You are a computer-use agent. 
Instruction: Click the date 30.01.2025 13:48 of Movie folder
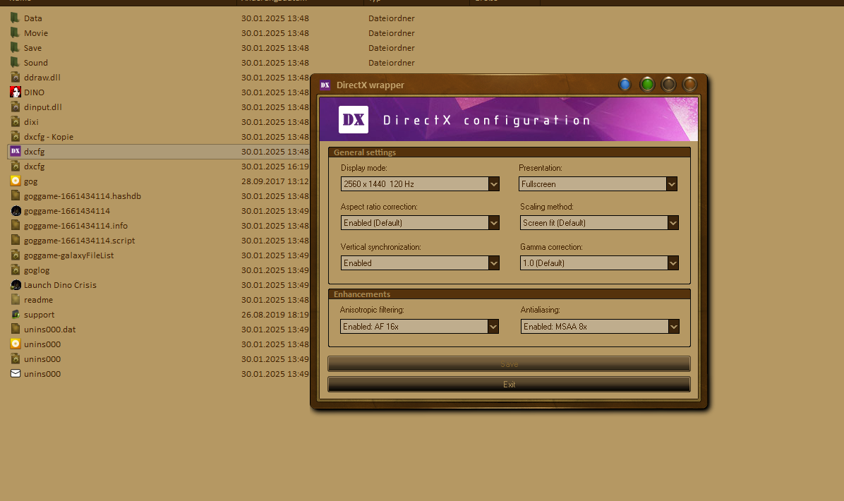pos(275,33)
